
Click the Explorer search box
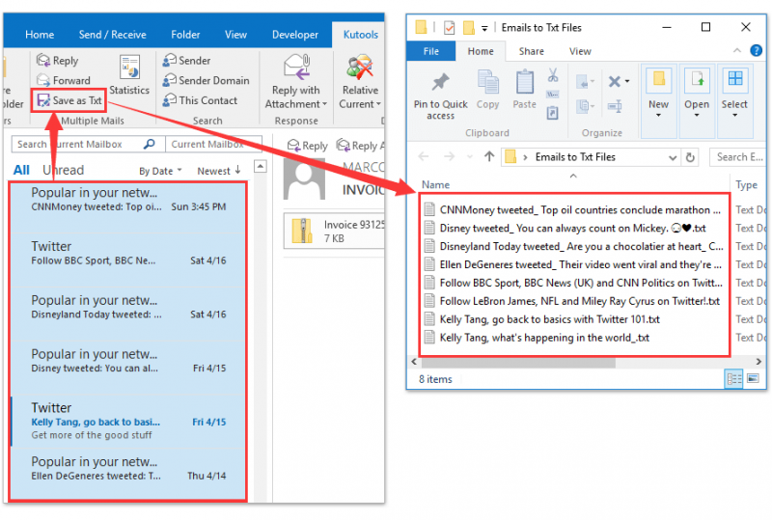click(x=738, y=157)
